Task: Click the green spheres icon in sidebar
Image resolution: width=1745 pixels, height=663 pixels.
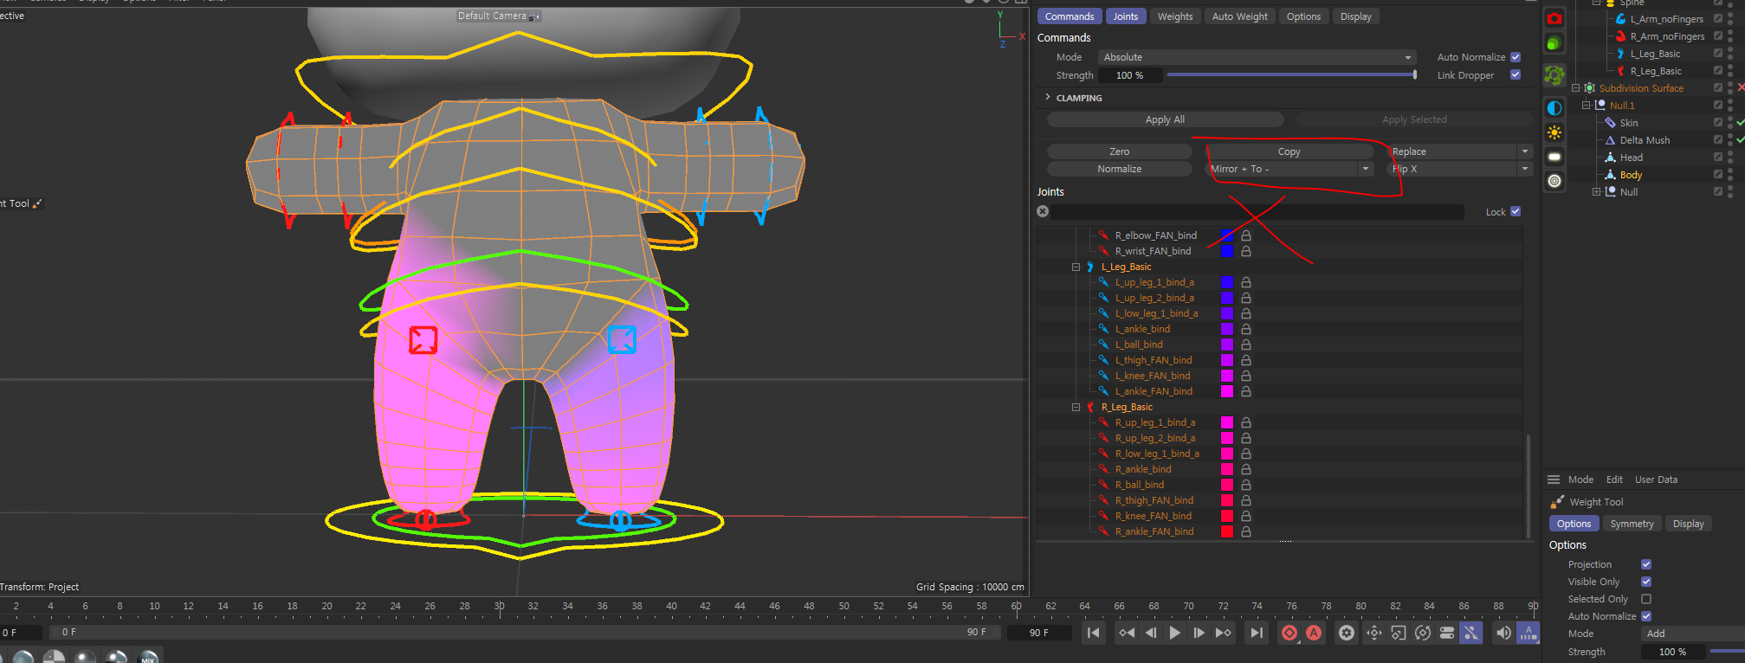Action: pyautogui.click(x=1554, y=43)
